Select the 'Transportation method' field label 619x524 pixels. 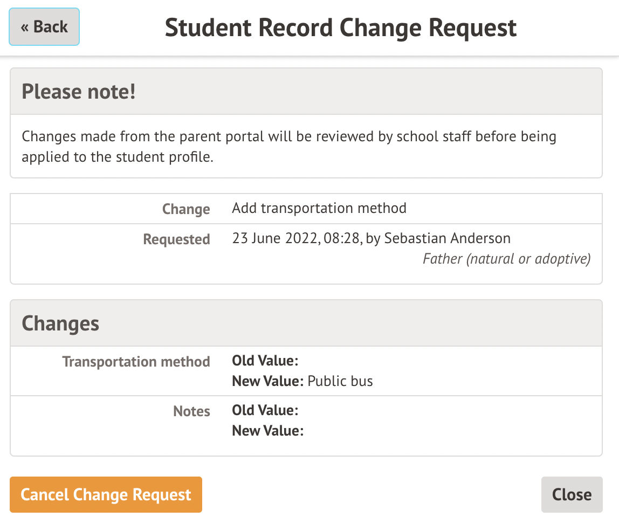pos(136,361)
